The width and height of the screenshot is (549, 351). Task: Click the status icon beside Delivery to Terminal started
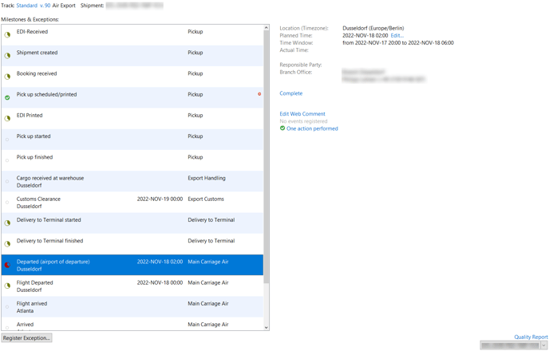coord(7,223)
